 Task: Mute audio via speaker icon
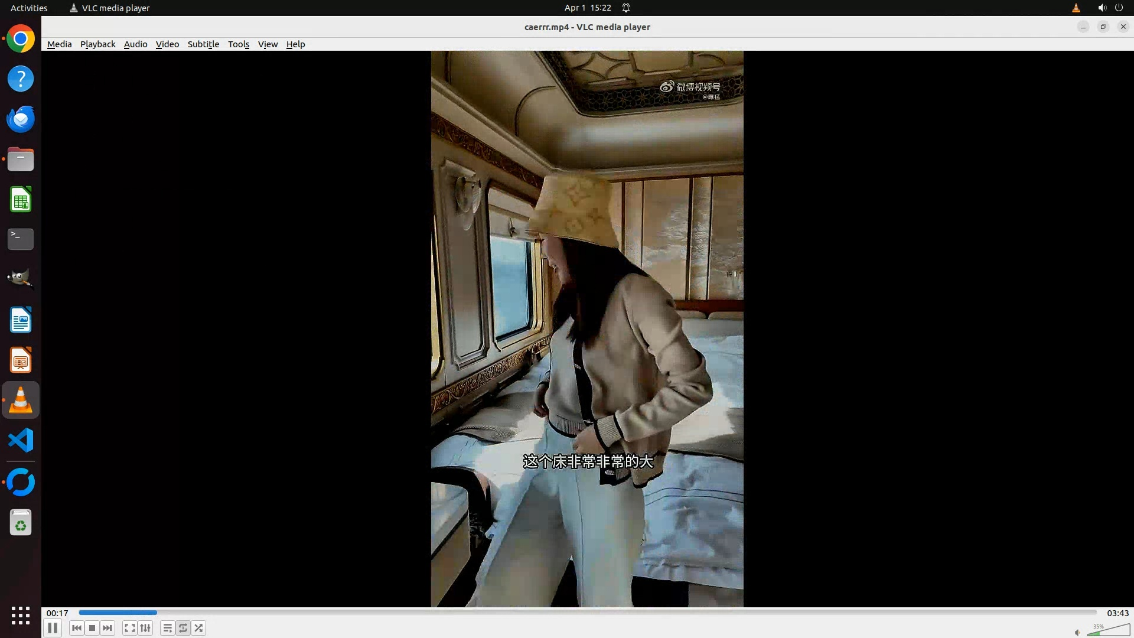pyautogui.click(x=1077, y=632)
